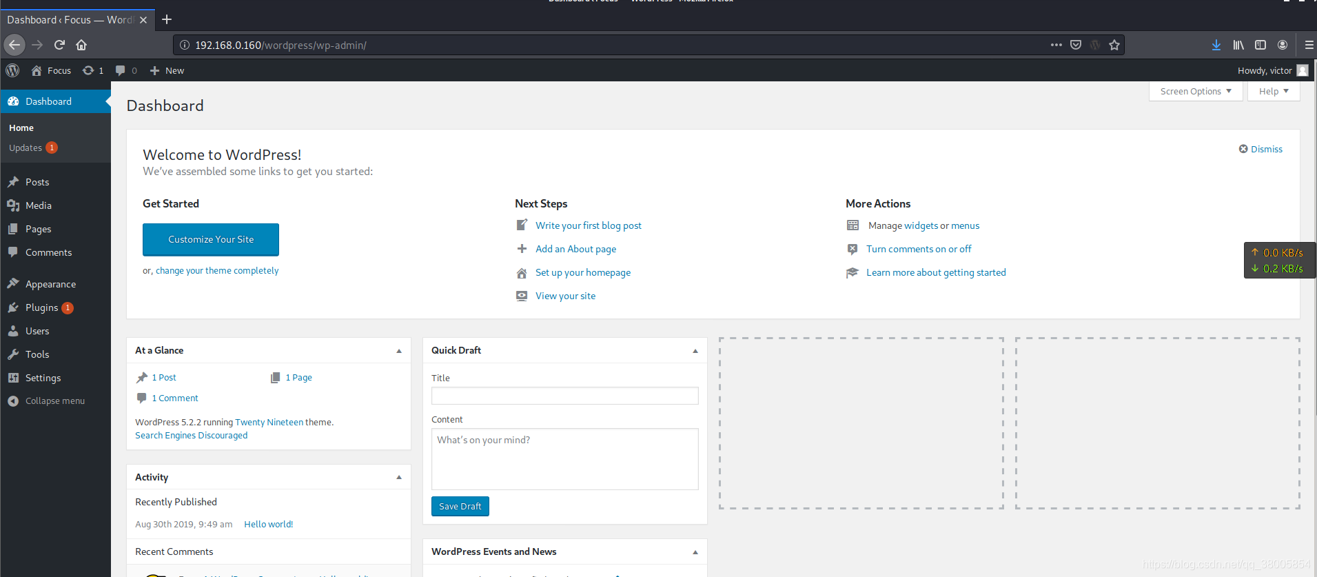Viewport: 1317px width, 577px height.
Task: Click the site info icon in URL bar
Action: (185, 45)
